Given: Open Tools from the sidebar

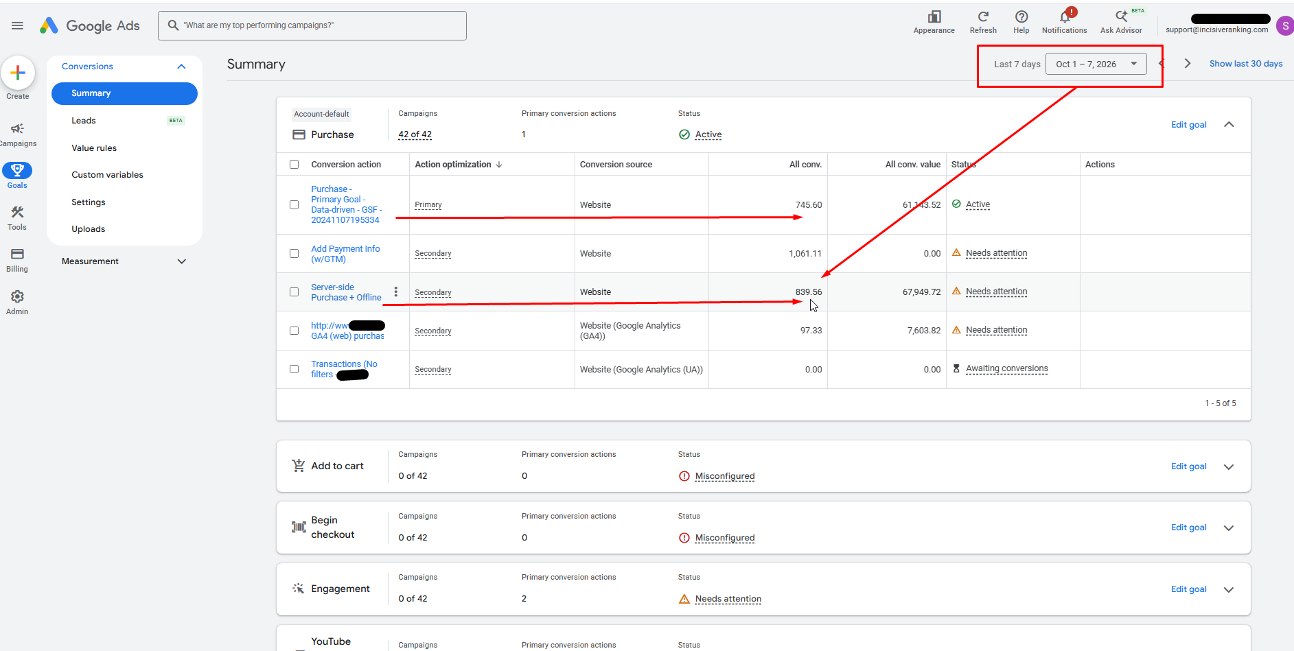Looking at the screenshot, I should [17, 218].
